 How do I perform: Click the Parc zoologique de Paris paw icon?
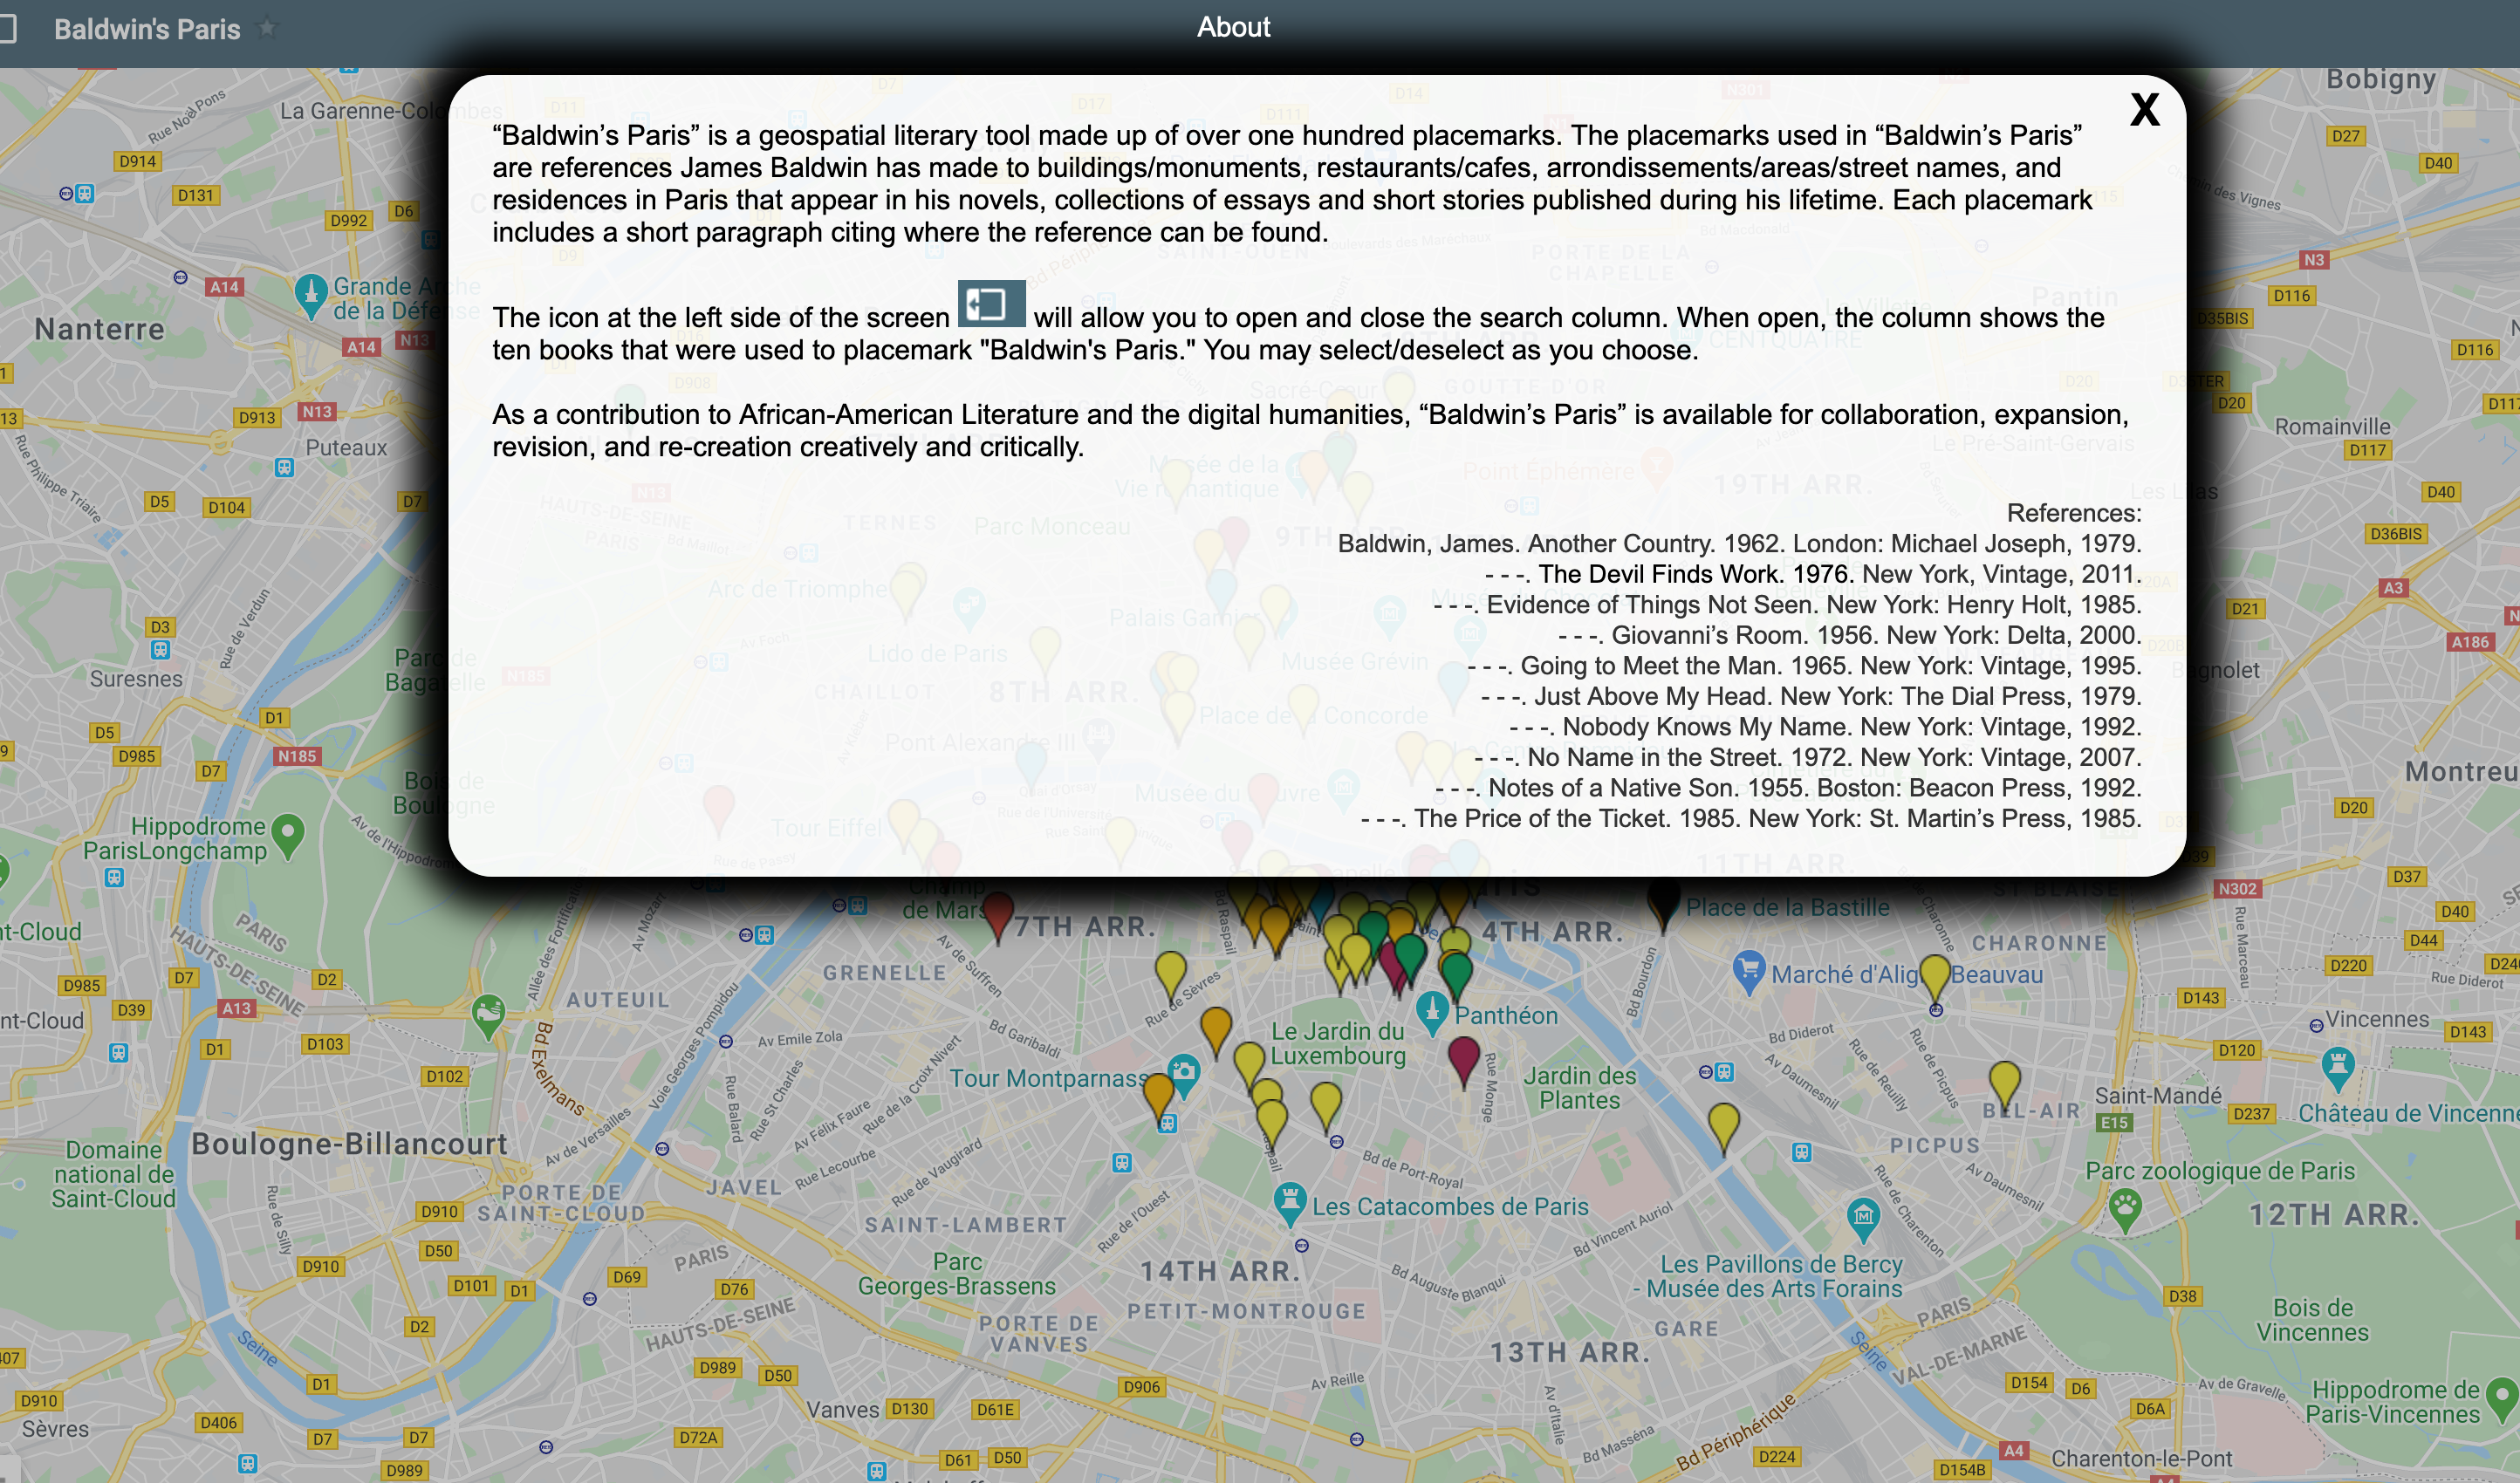point(2125,1210)
